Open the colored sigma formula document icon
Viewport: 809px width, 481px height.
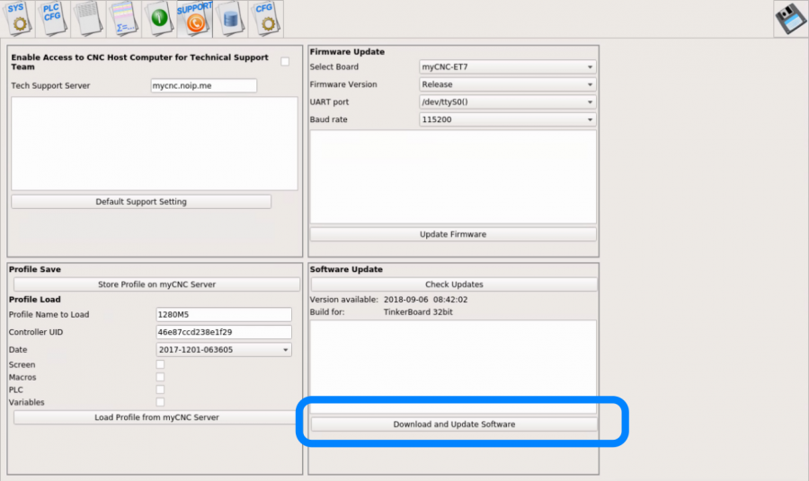tap(123, 18)
